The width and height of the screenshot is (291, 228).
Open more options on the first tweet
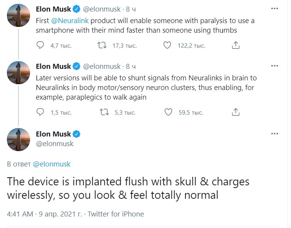coord(274,8)
